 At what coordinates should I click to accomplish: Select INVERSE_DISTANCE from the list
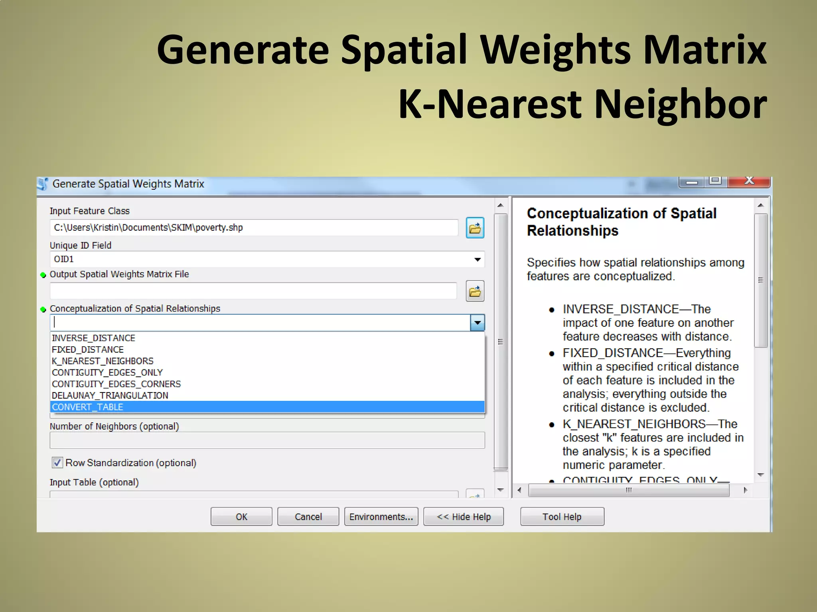coord(267,338)
